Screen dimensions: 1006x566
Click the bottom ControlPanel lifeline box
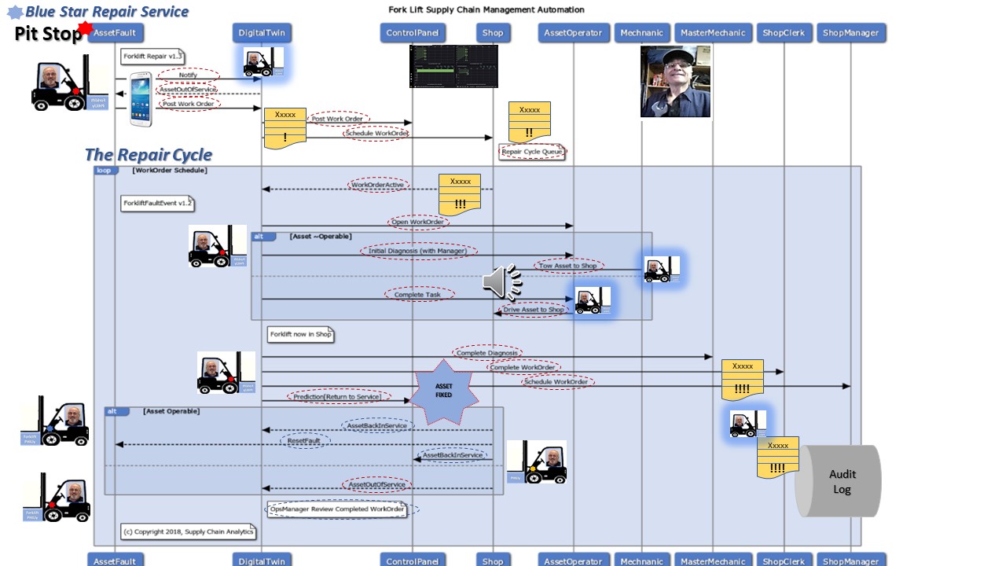pyautogui.click(x=413, y=560)
